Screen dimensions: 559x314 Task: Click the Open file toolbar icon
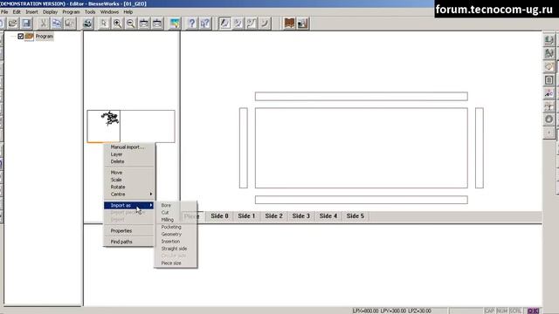click(13, 24)
